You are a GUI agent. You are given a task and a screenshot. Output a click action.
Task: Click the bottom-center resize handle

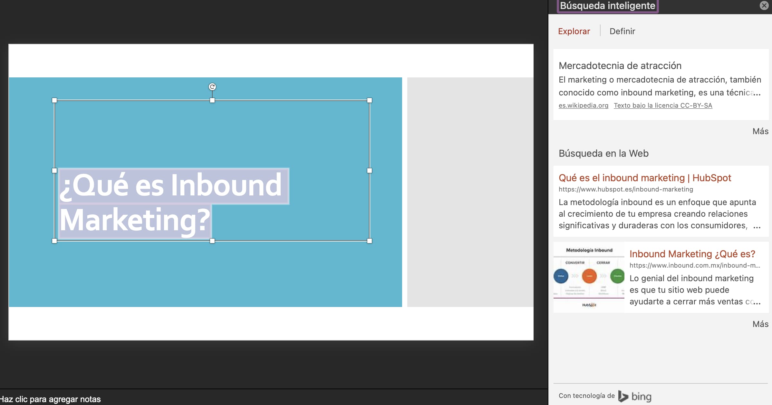coord(212,240)
